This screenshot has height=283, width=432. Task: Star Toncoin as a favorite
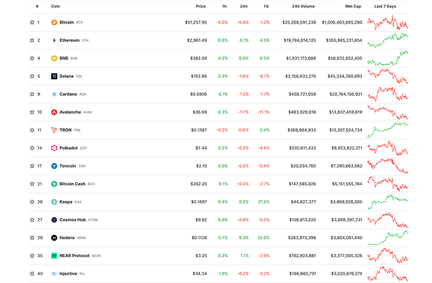click(32, 166)
